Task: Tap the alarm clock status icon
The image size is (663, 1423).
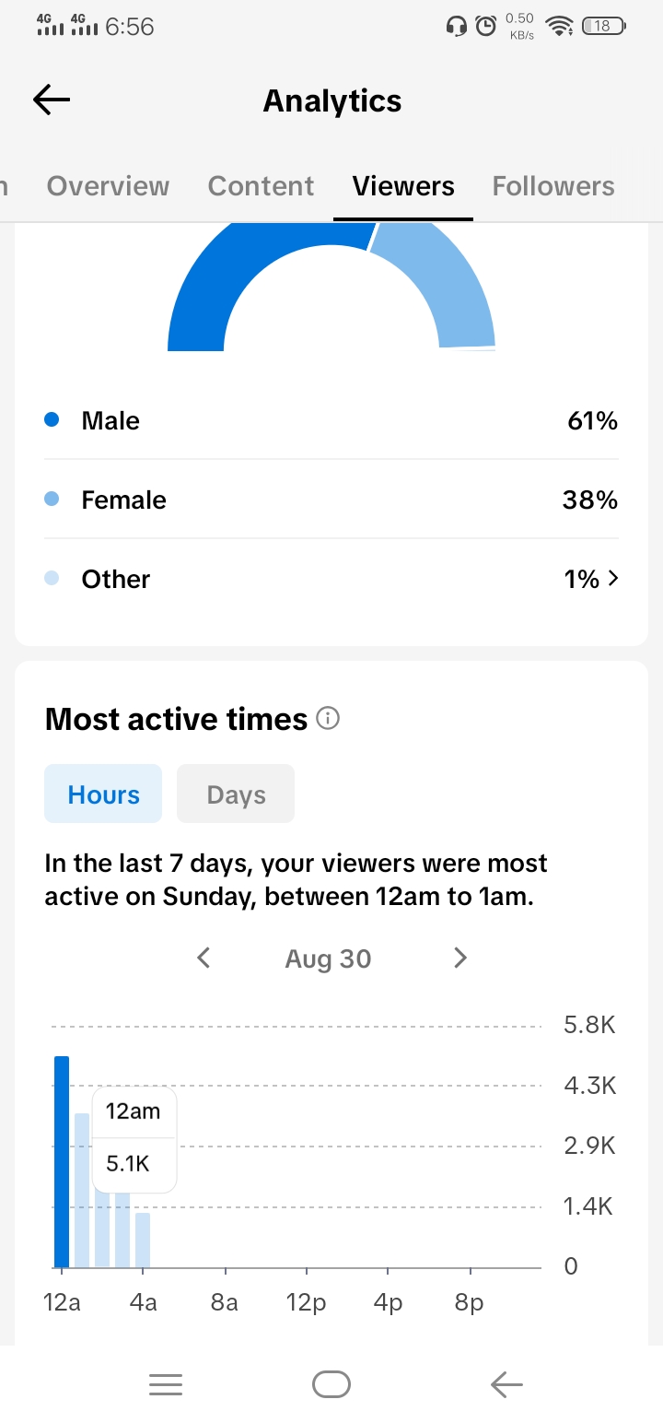Action: [485, 26]
